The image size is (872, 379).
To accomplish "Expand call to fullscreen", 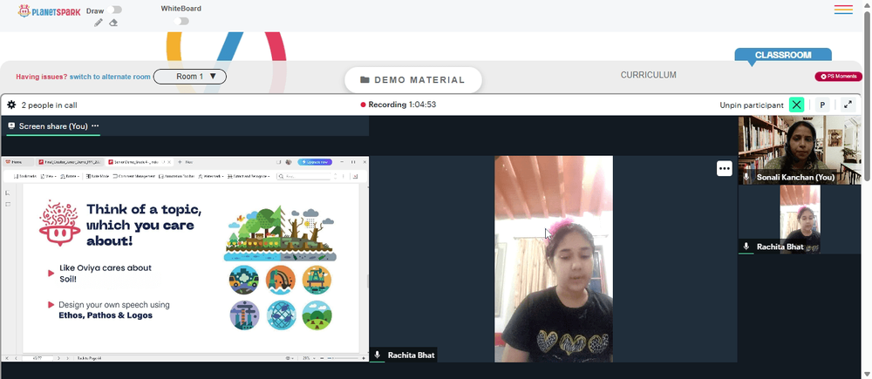I will click(x=848, y=105).
